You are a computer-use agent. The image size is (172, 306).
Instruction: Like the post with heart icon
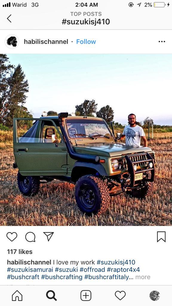tap(12, 237)
